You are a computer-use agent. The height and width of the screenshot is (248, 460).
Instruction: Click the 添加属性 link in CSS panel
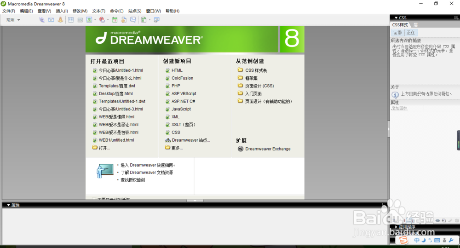pos(400,108)
